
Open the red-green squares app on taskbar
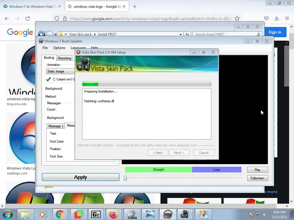[x=79, y=214]
